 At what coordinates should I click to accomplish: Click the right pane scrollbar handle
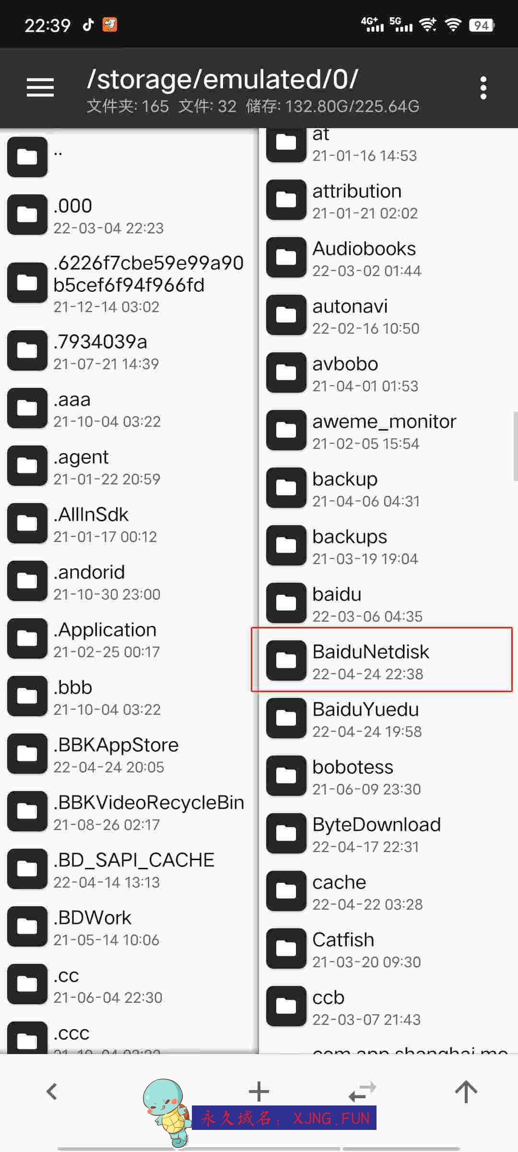(515, 446)
